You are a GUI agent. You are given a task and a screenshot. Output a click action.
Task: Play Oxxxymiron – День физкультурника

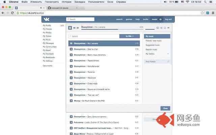tap(71, 117)
